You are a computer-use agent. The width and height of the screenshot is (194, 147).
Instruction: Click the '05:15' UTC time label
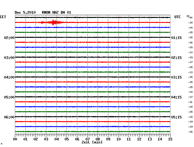(x=176, y=117)
